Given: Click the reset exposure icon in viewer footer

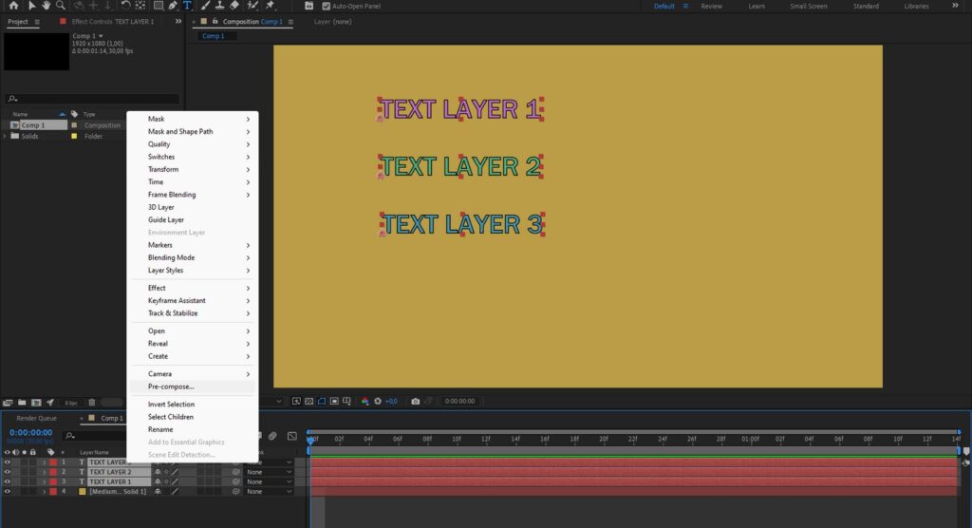Looking at the screenshot, I should coord(378,402).
